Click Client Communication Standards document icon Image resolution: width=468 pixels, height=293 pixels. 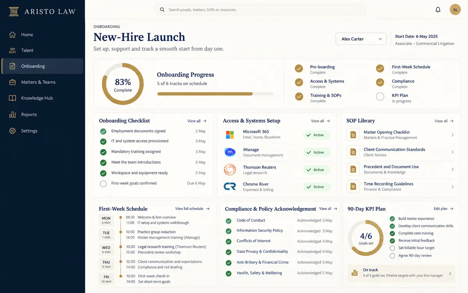(x=353, y=152)
